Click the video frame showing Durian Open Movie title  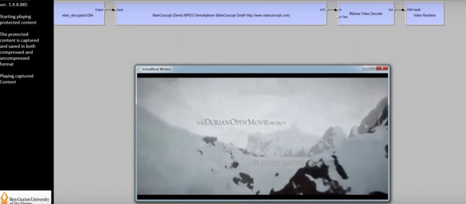click(263, 136)
